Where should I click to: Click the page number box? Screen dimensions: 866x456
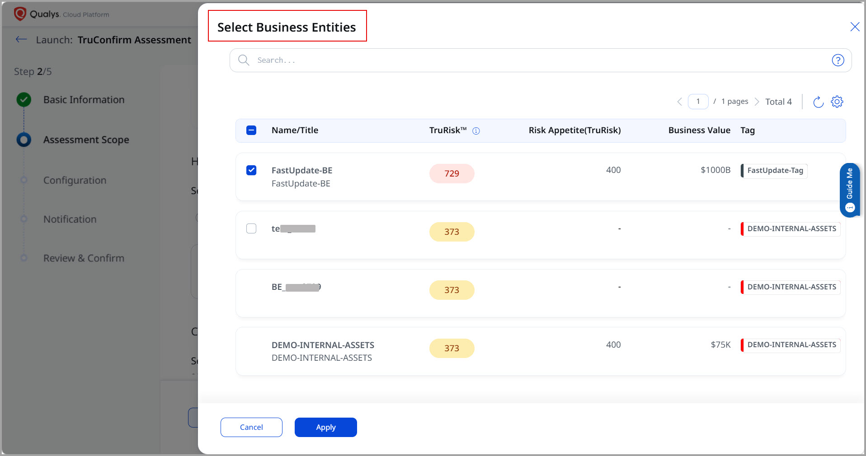(x=698, y=102)
